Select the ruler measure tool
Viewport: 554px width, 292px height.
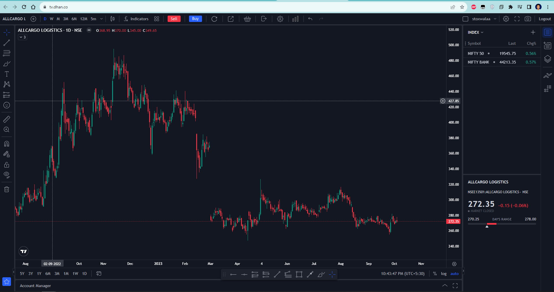pyautogui.click(x=7, y=119)
